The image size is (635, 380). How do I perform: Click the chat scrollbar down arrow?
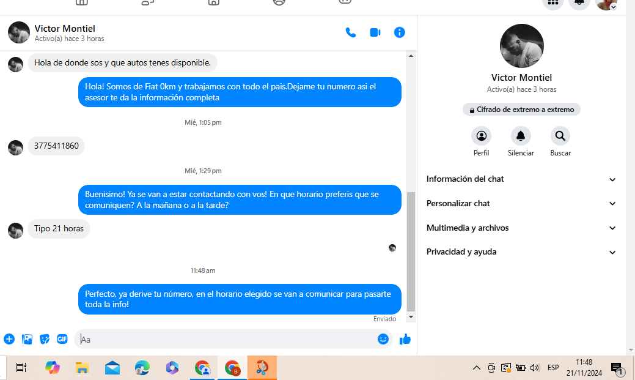click(411, 317)
